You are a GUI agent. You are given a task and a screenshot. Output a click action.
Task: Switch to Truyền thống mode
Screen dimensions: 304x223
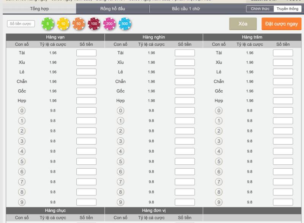(287, 9)
